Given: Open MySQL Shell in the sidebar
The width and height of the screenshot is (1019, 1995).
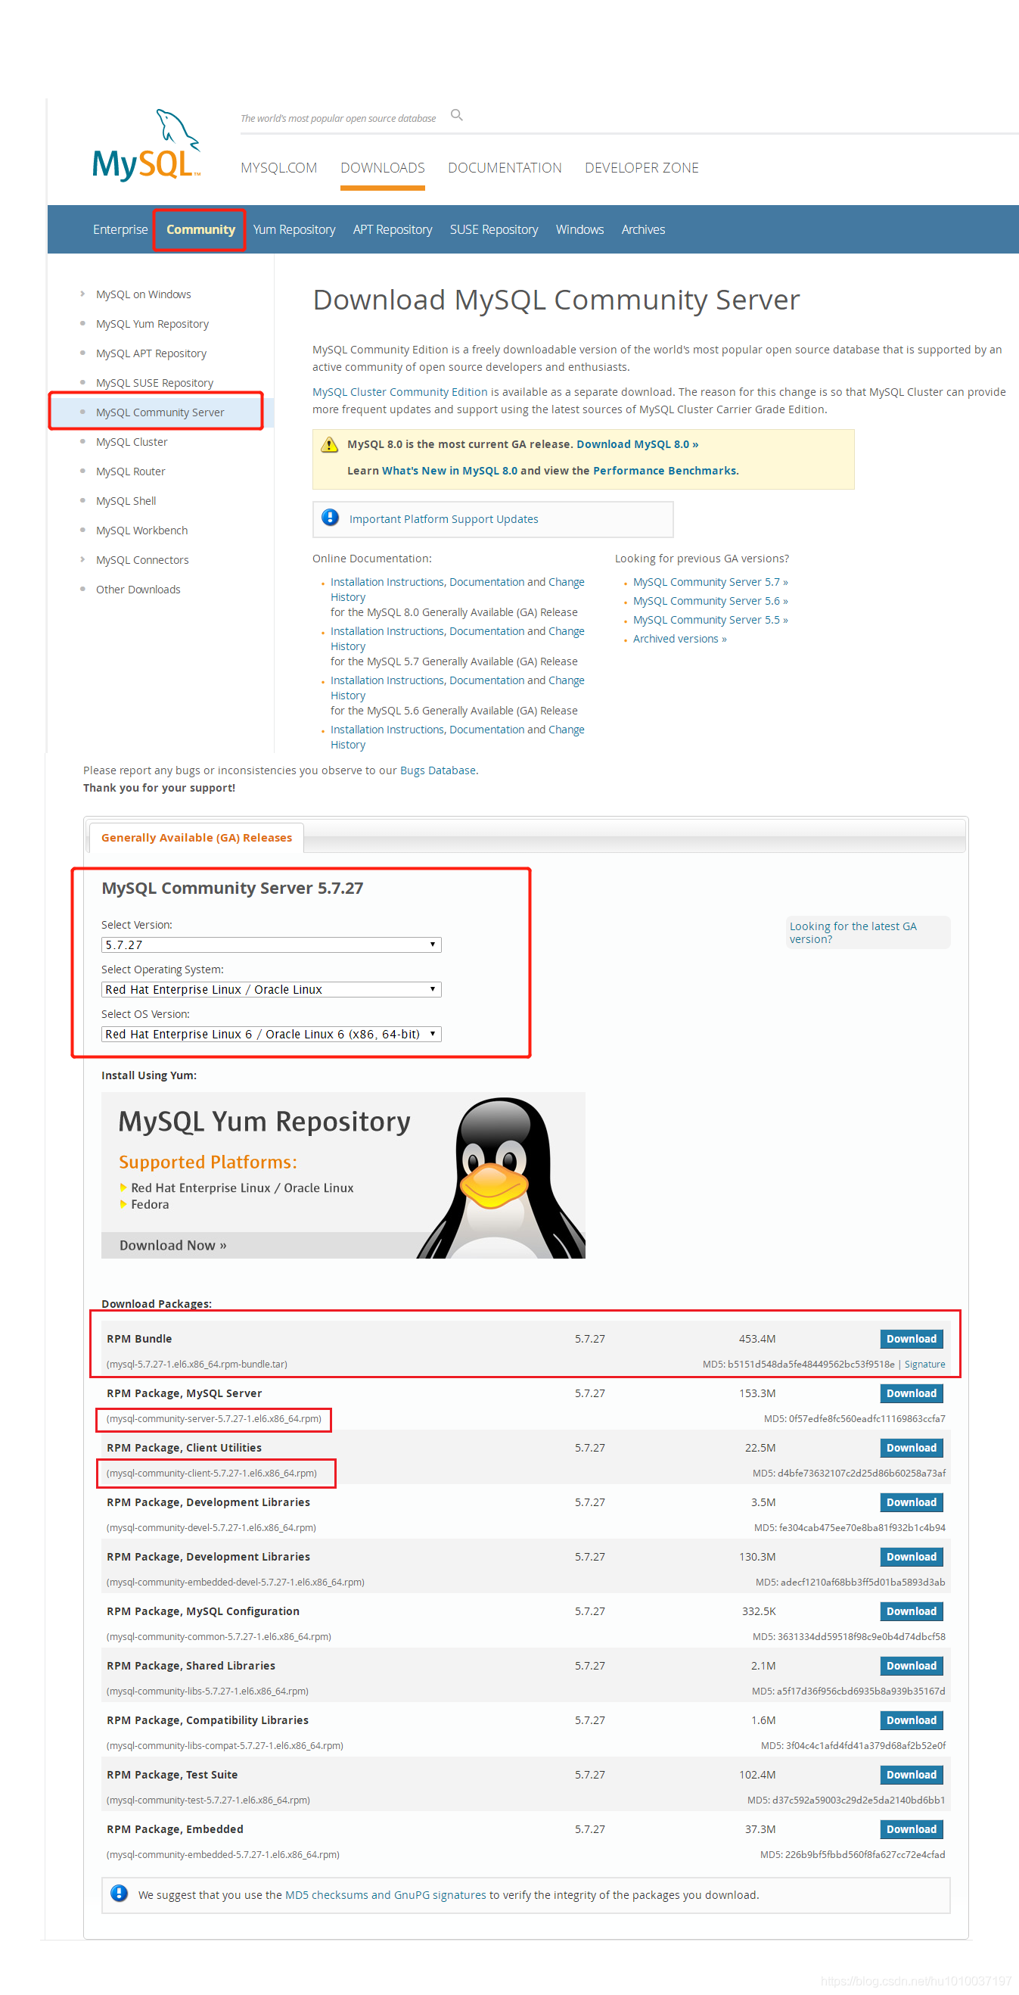Looking at the screenshot, I should 126,501.
